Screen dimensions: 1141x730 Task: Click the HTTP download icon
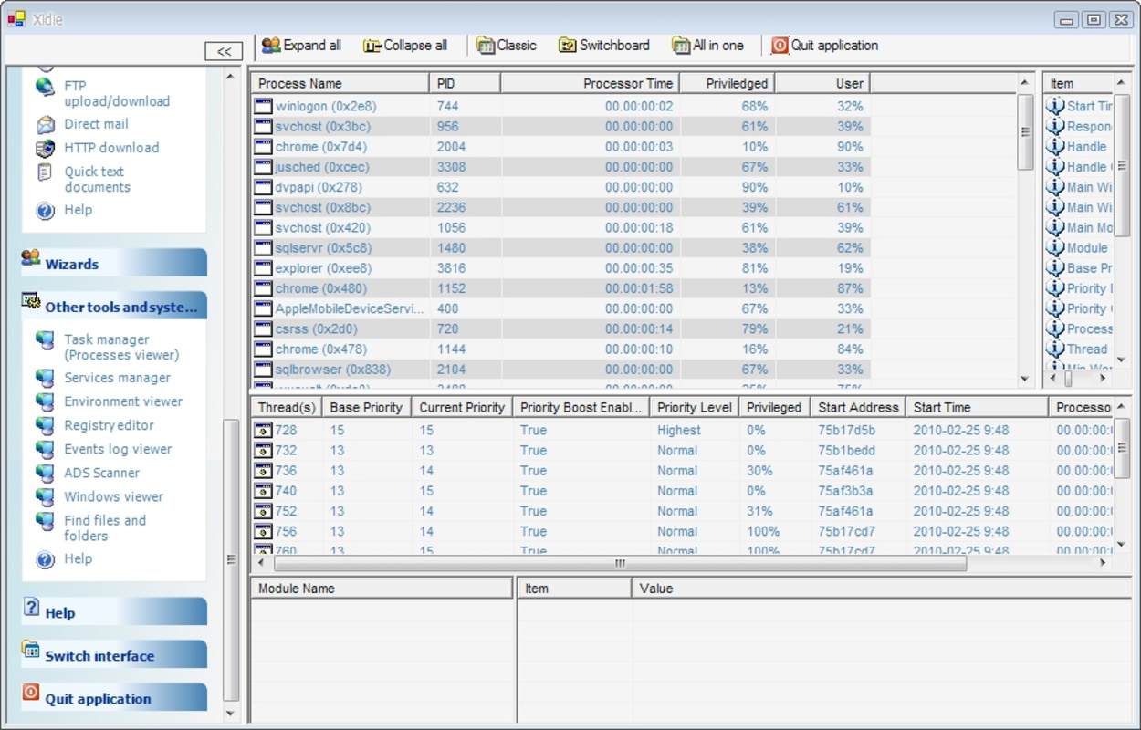[x=46, y=149]
